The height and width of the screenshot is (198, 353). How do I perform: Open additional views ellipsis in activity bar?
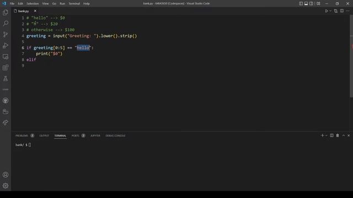6,89
